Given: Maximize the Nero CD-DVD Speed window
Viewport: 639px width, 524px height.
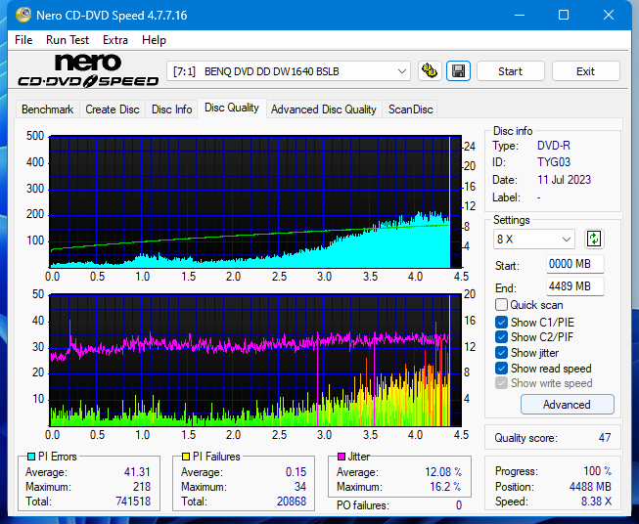Looking at the screenshot, I should pos(564,15).
